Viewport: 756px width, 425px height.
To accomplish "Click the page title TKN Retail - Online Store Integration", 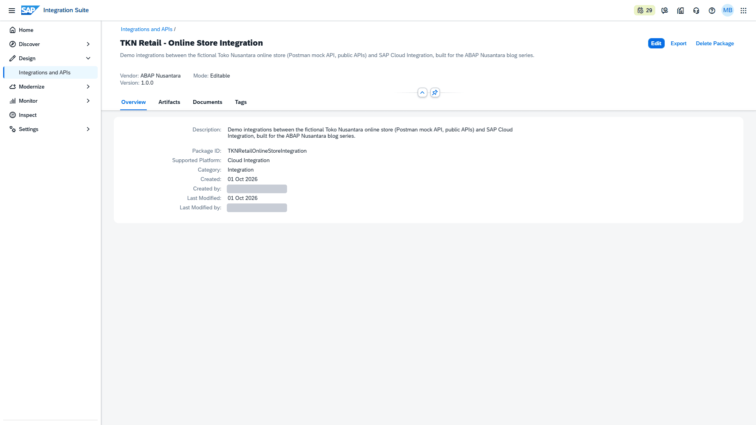I will pos(191,43).
